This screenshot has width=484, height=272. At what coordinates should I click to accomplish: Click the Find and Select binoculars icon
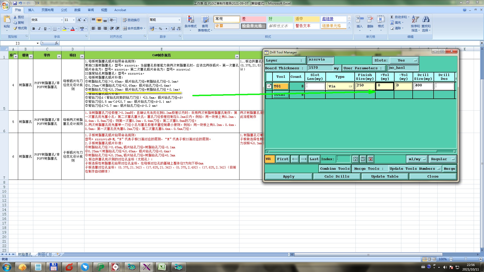(426, 19)
